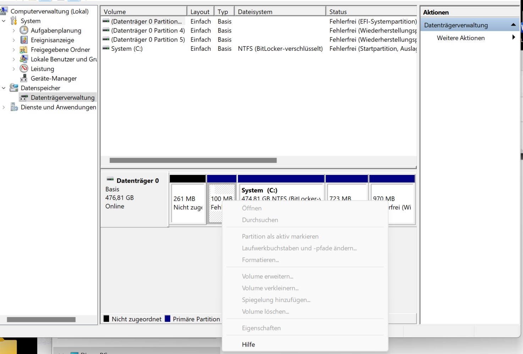Click the Freigegebene Ordner icon
This screenshot has width=523, height=354.
(24, 50)
